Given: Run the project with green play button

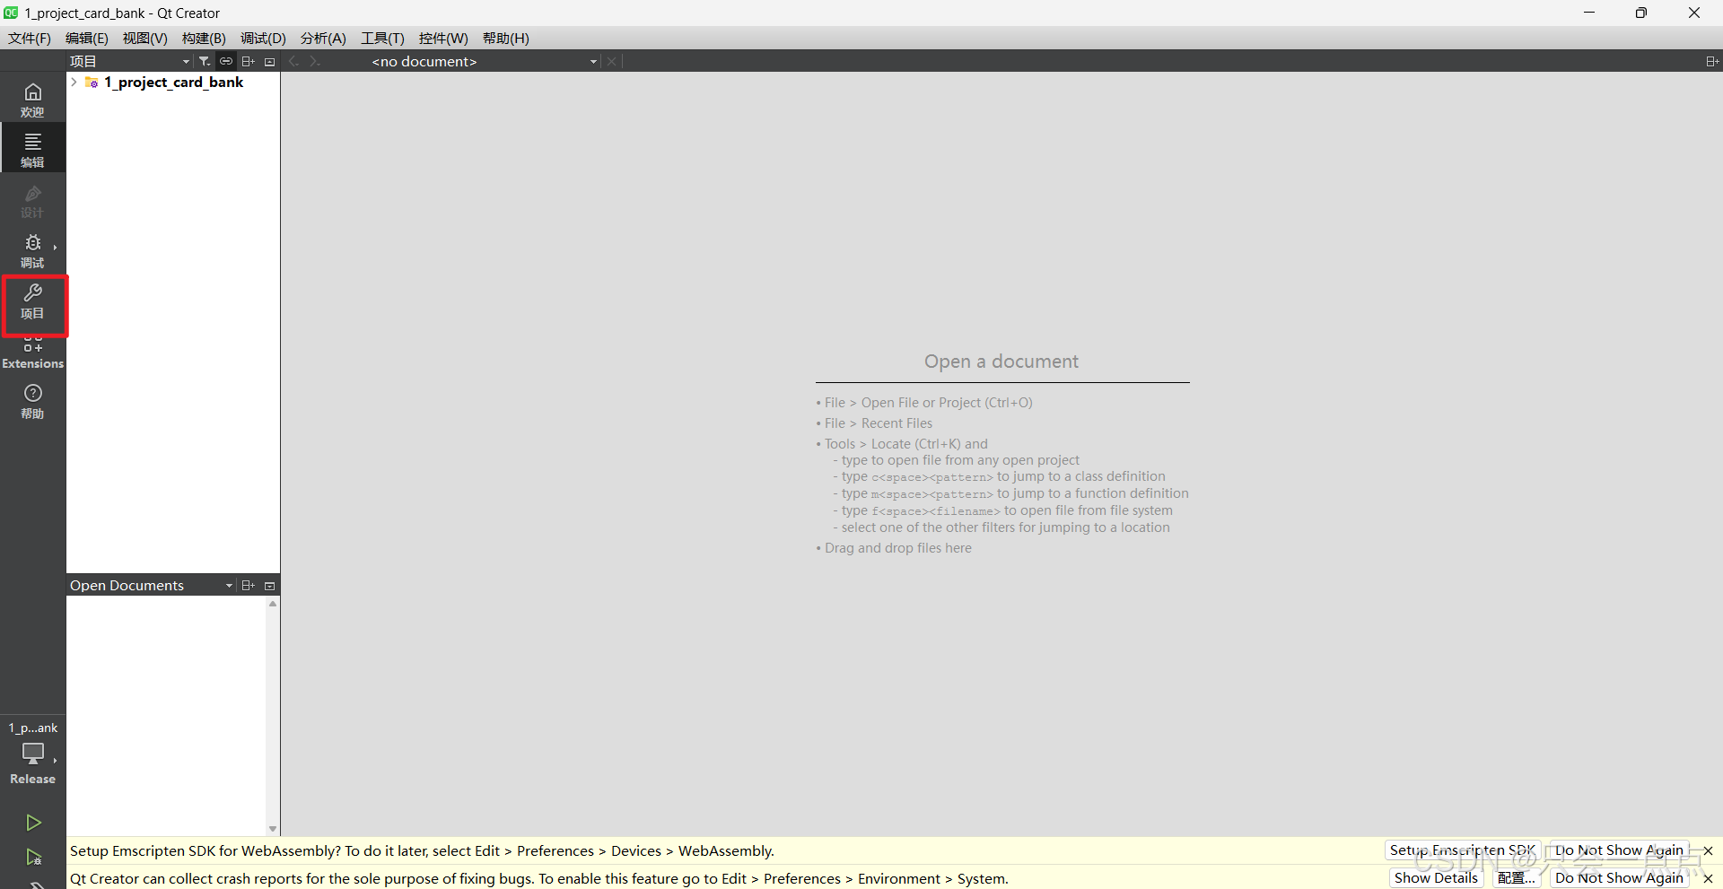Looking at the screenshot, I should coord(33,822).
